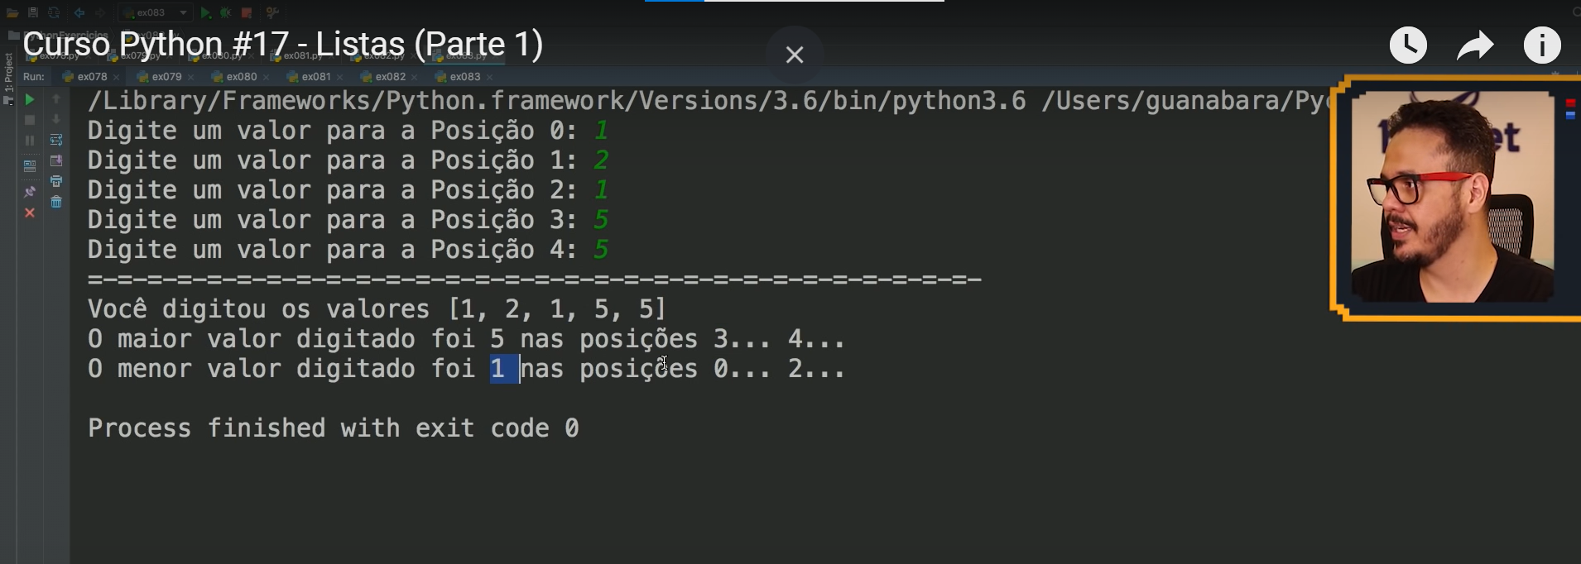Click the green Rerun button in Run panel
The image size is (1581, 564).
pyautogui.click(x=30, y=99)
